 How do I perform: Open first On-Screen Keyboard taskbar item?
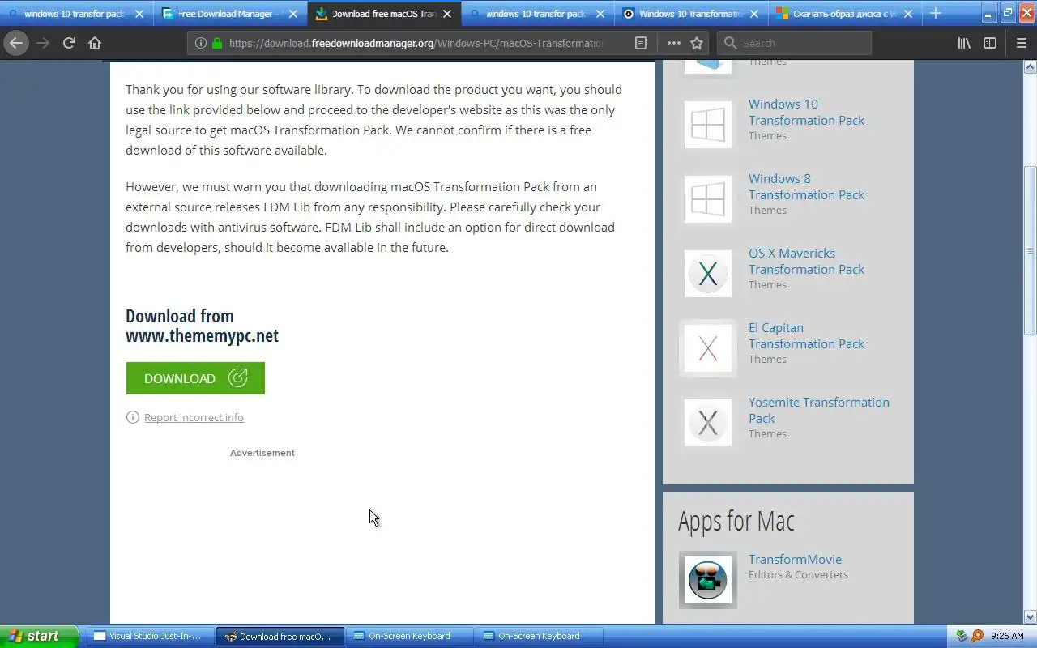[410, 636]
